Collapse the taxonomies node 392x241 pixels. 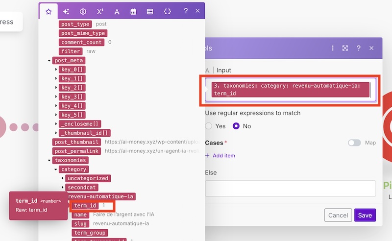(49, 160)
